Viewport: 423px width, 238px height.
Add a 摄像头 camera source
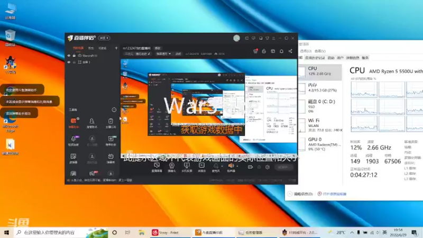pos(172,167)
